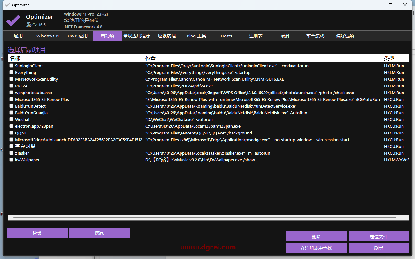Select the SunloginClient.exe path cell
Image resolution: width=415 pixels, height=259 pixels.
coord(227,66)
